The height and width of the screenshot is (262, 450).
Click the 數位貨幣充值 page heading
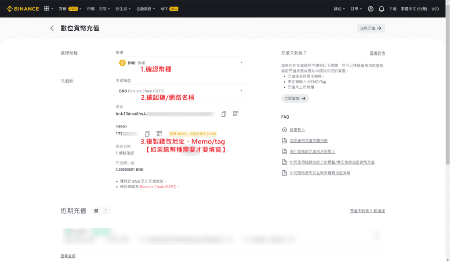(x=80, y=28)
